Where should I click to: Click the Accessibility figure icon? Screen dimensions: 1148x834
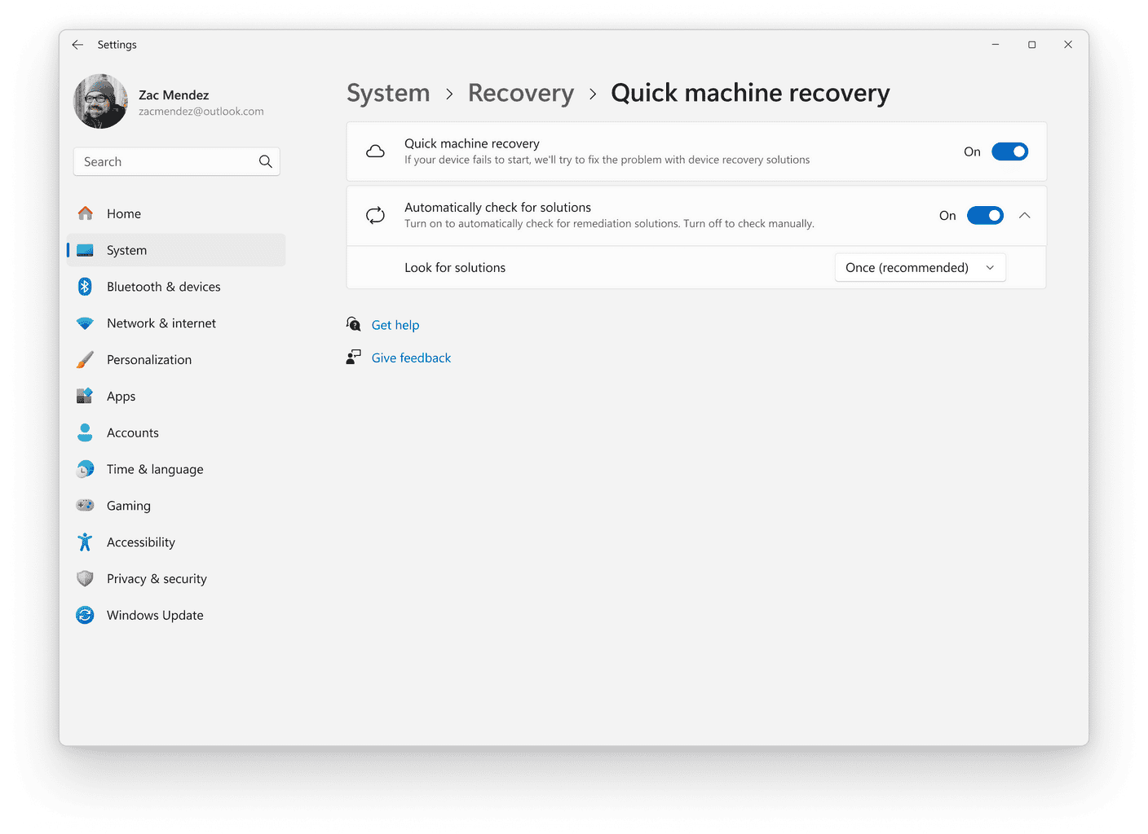click(x=85, y=542)
